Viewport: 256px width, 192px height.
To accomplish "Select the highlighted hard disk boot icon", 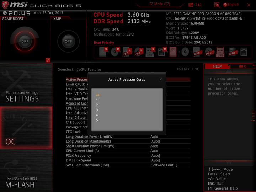I will pyautogui.click(x=173, y=52).
